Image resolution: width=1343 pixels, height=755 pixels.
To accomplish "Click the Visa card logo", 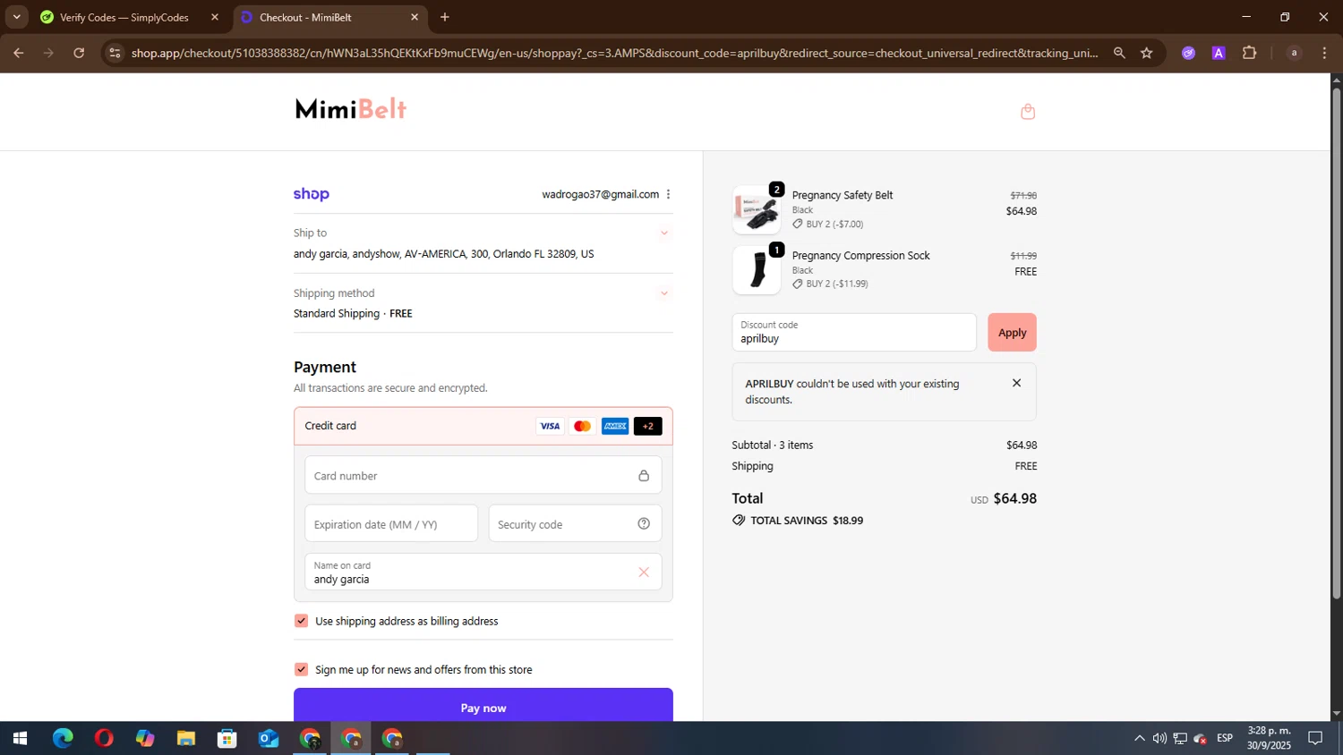I will (550, 427).
